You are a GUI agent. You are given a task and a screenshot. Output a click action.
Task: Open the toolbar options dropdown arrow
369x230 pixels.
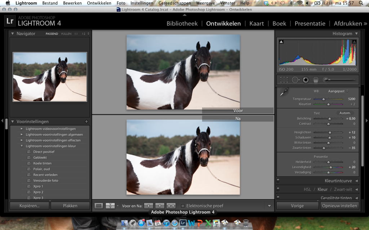269,206
